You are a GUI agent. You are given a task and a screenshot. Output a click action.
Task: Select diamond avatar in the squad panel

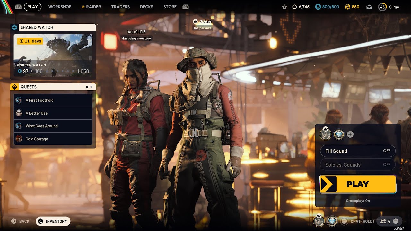point(339,134)
